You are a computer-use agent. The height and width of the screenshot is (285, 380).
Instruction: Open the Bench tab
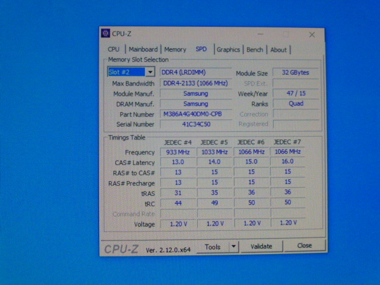tap(255, 50)
